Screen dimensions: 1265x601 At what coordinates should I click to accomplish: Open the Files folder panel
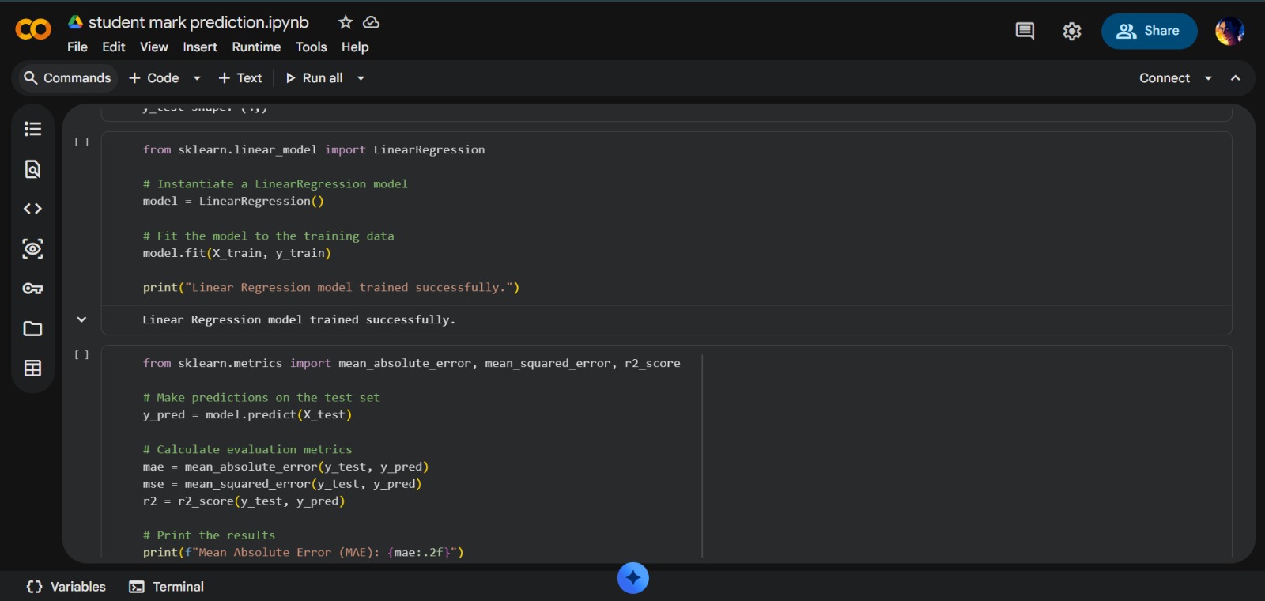coord(32,329)
